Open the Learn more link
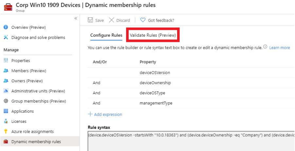The height and width of the screenshot is (151, 295). tap(280, 47)
